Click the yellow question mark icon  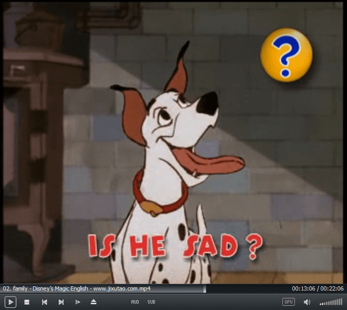[x=286, y=55]
